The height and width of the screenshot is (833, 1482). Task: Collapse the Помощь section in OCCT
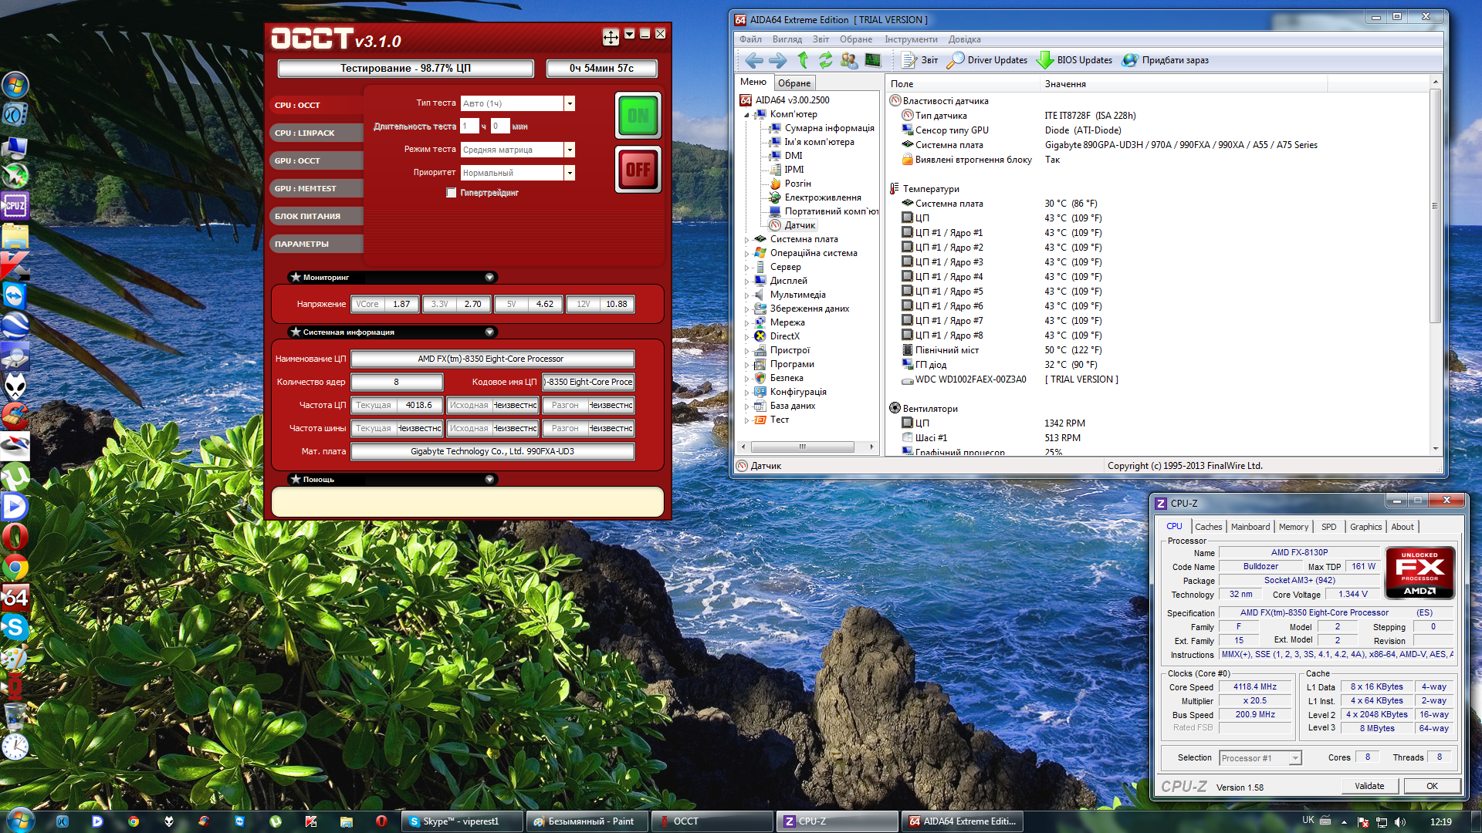(489, 479)
